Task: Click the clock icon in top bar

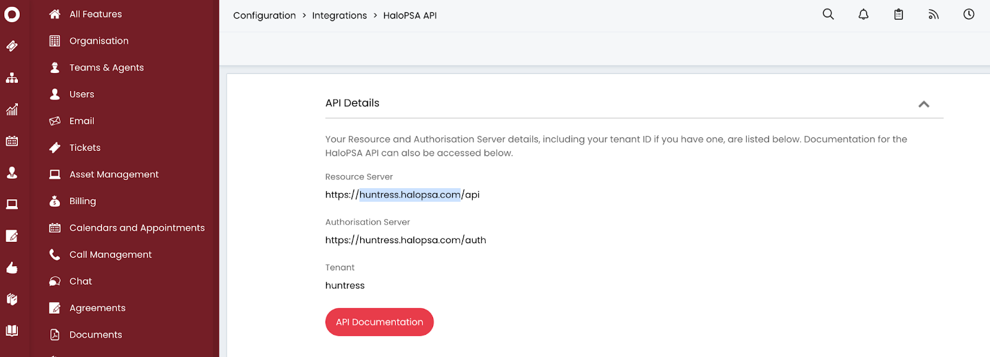Action: (x=969, y=14)
